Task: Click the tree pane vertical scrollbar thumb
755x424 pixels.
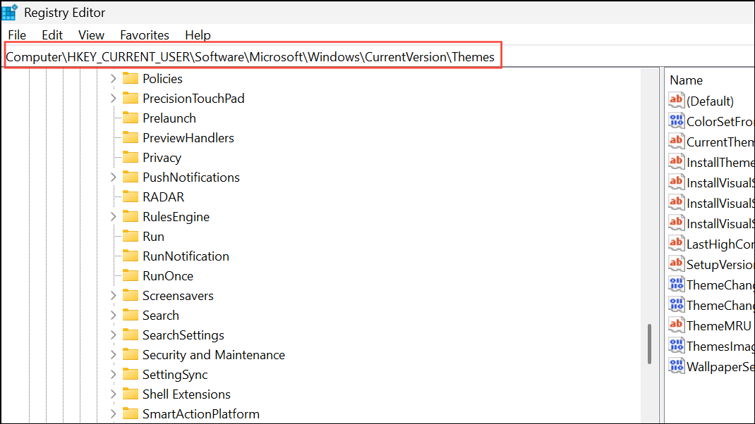Action: pos(651,344)
